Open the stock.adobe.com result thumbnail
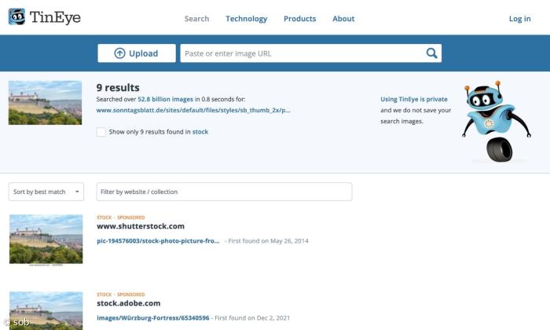 tap(46, 310)
